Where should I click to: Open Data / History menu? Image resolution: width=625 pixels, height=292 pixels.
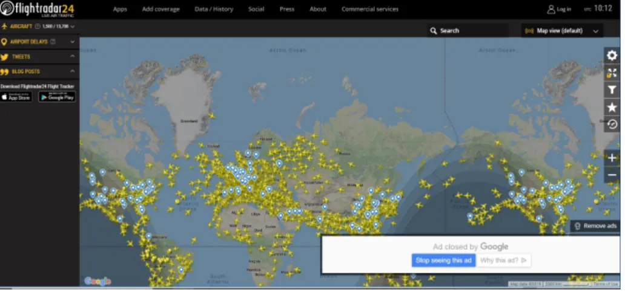point(214,9)
